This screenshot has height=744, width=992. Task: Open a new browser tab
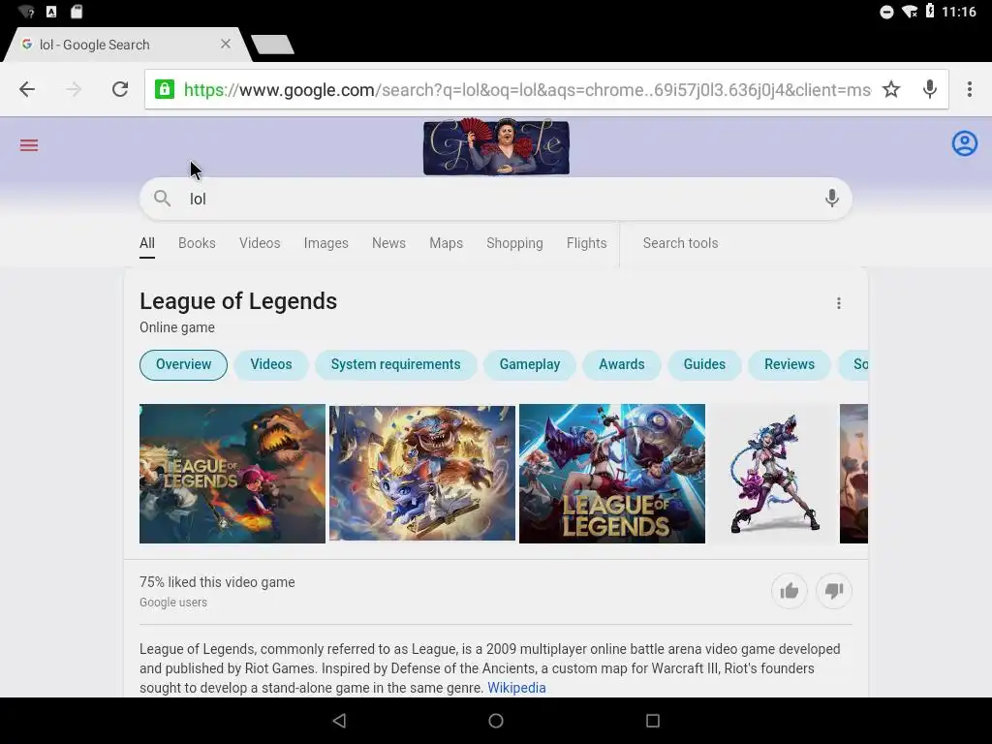coord(272,45)
